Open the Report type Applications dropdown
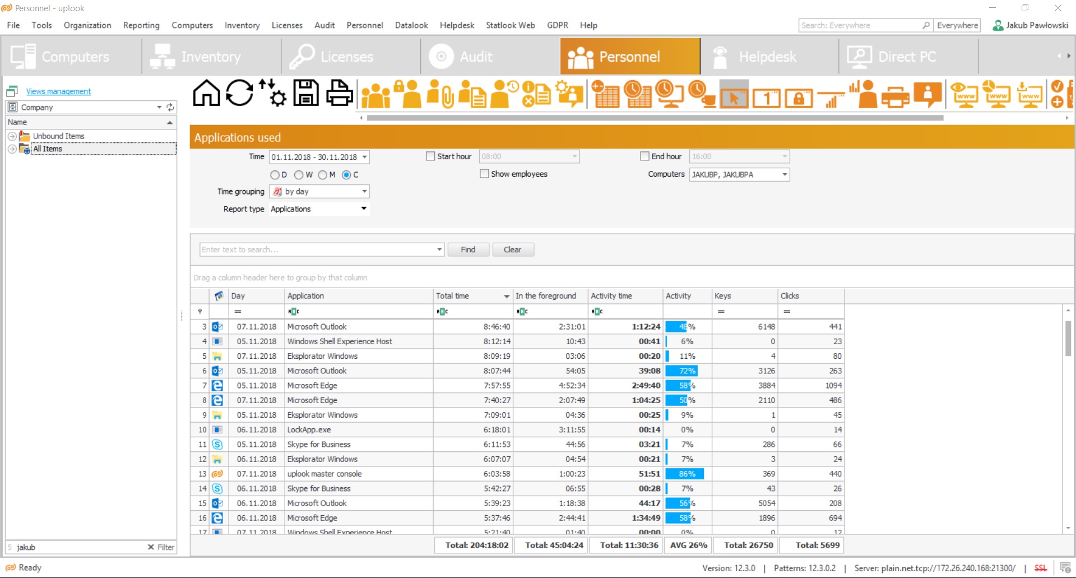This screenshot has width=1076, height=578. [x=364, y=209]
